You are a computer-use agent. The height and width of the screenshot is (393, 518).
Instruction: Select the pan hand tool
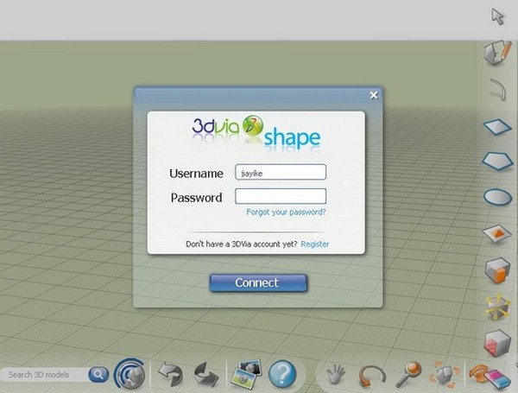[x=336, y=375]
